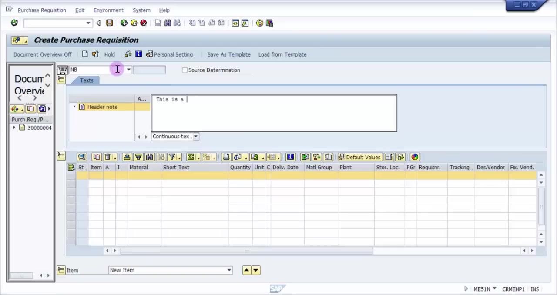Screen dimensions: 557x295
Task: Collapse the Item detail section folder icon
Action: click(61, 270)
